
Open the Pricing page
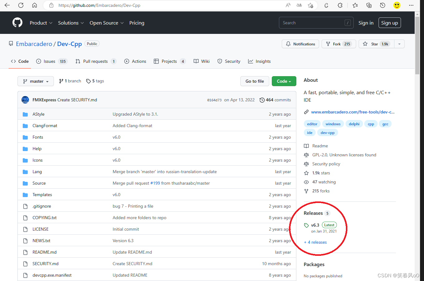point(137,23)
